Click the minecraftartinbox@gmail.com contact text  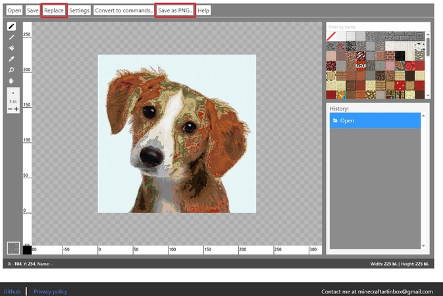point(395,291)
